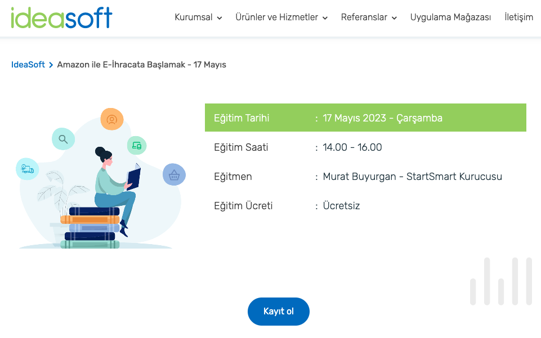Click the magnifying glass search bubble icon
The width and height of the screenshot is (541, 338).
pos(63,139)
